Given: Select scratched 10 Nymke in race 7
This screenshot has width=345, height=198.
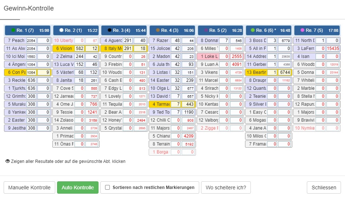Looking at the screenshot, I should pyautogui.click(x=317, y=128).
